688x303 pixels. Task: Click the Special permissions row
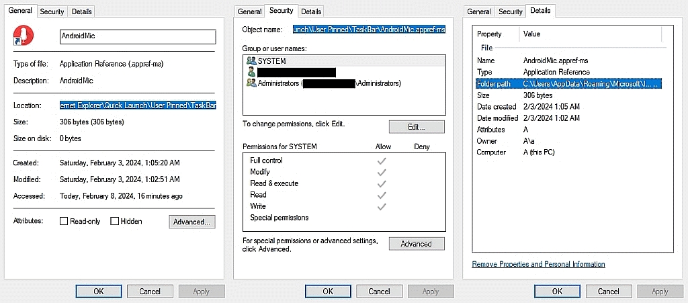tap(344, 218)
